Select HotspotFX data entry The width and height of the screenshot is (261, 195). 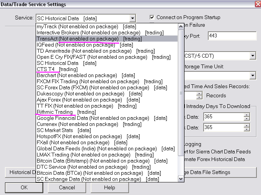click(107, 136)
